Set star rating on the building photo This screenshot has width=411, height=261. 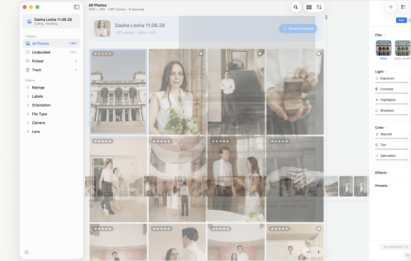103,54
